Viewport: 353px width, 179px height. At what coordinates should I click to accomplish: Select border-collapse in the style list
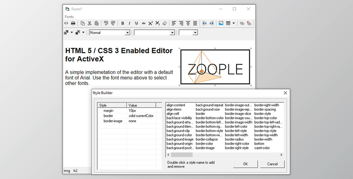207,139
